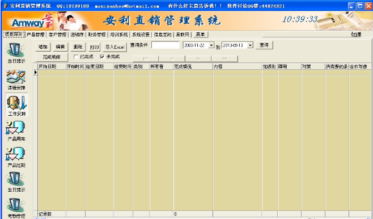Image resolution: width=373 pixels, height=219 pixels.
Task: Switch to 培训系统 tab
Action: pyautogui.click(x=118, y=35)
